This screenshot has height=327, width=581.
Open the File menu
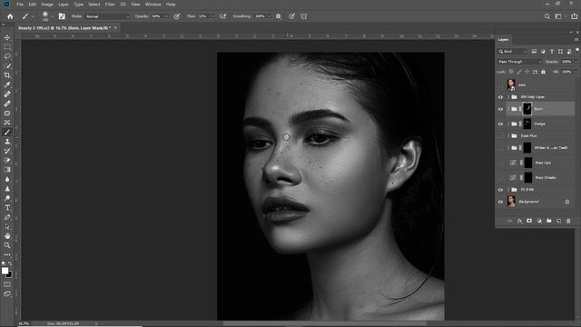[x=20, y=5]
